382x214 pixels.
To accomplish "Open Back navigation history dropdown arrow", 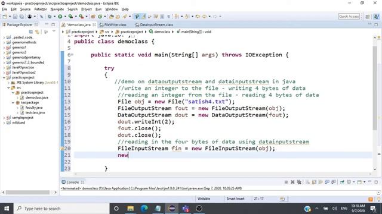I will (210, 17).
